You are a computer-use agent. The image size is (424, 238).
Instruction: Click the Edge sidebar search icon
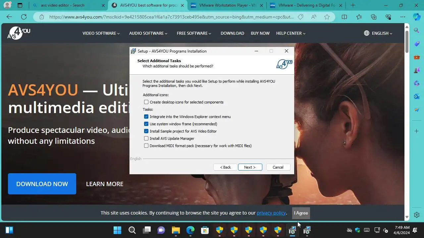(x=417, y=30)
